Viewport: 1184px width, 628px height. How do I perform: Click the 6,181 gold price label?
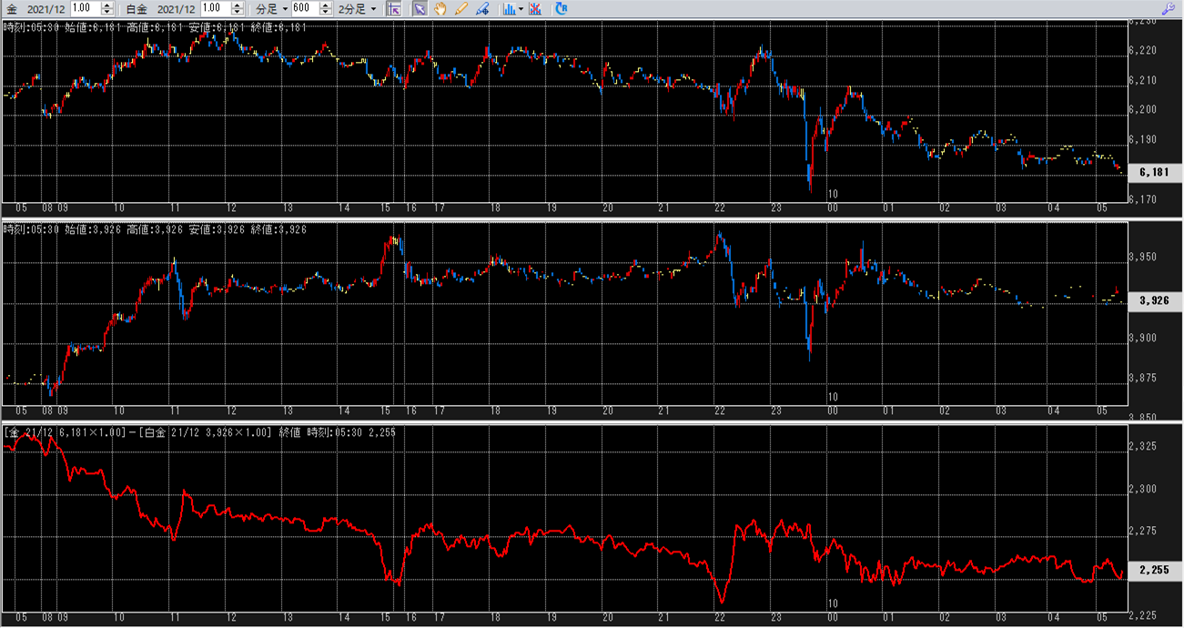[1154, 171]
